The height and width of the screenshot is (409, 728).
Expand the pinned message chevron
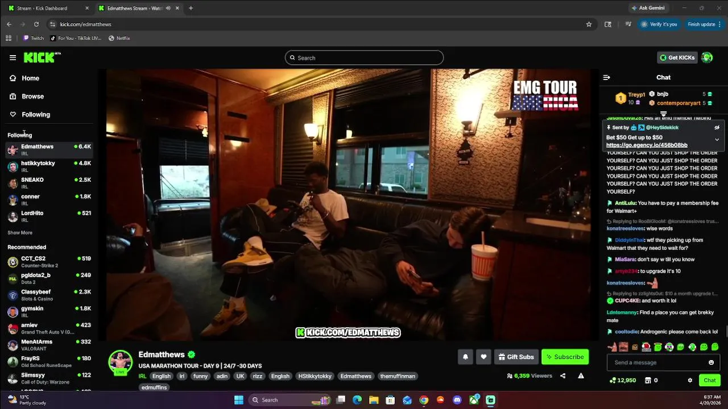tap(717, 139)
